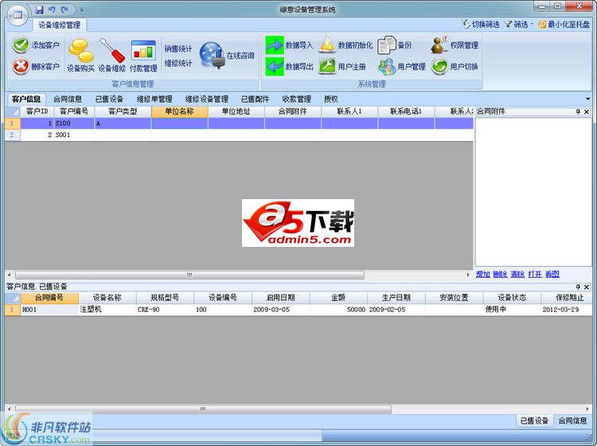Open 付款管理 chart icon
The height and width of the screenshot is (446, 597).
[143, 50]
